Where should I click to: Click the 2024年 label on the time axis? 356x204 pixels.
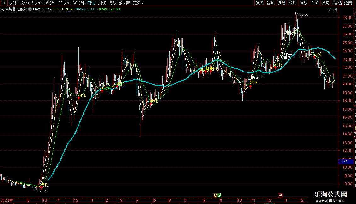click(x=7, y=200)
